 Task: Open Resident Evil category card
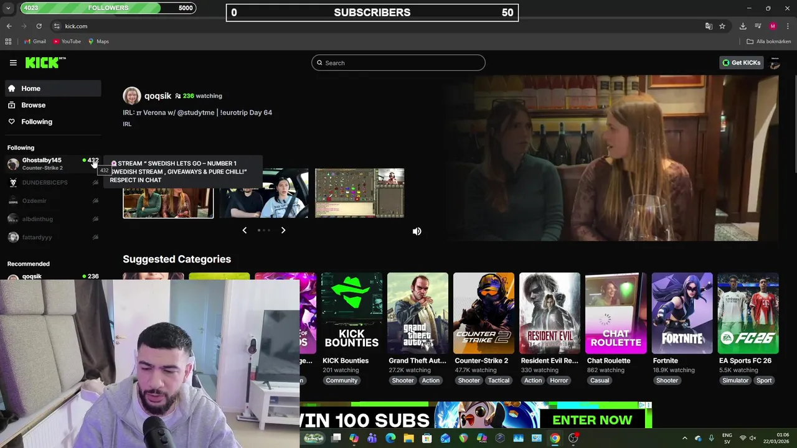(x=550, y=313)
